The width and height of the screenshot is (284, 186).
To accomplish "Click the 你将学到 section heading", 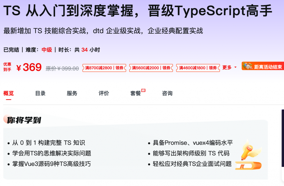I will pos(24,120).
